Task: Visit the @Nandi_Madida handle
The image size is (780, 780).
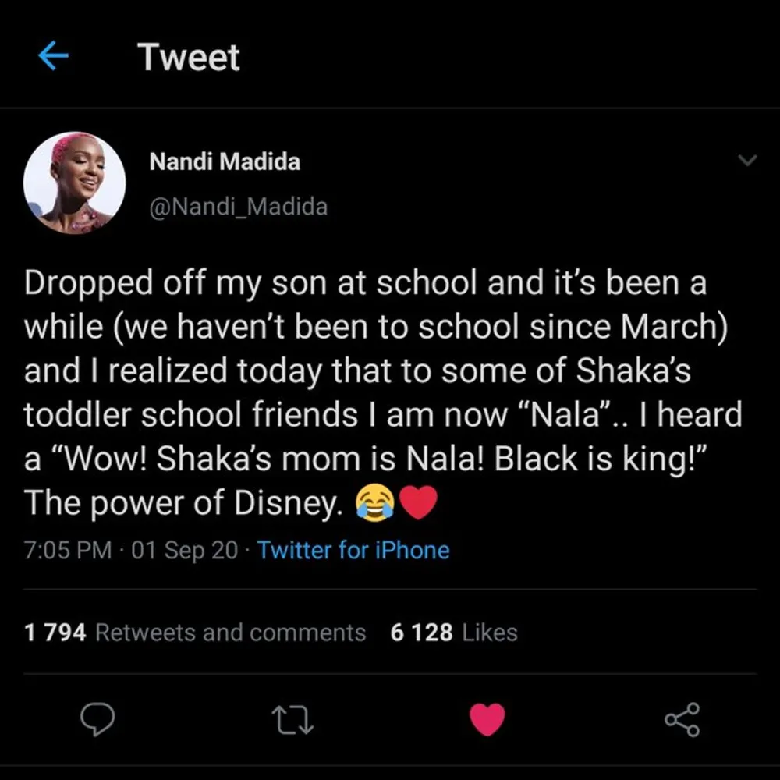Action: click(238, 207)
